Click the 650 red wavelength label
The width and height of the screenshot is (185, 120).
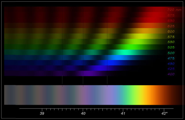[x=171, y=21]
